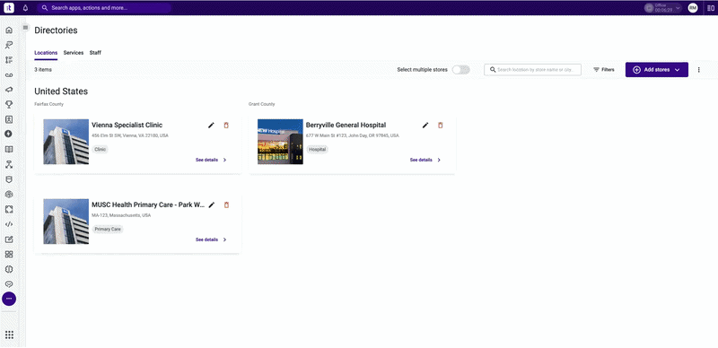This screenshot has width=718, height=348.
Task: Click the MUSC Health Primary Care building thumbnail
Action: tap(66, 222)
